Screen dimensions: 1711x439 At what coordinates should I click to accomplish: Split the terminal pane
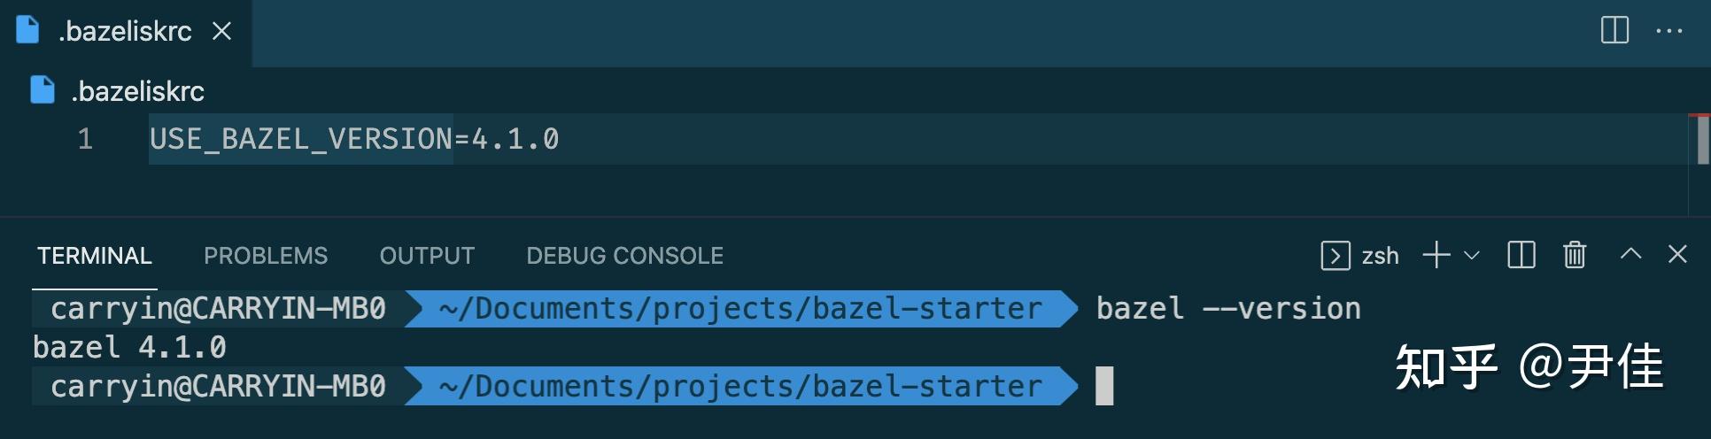(x=1521, y=256)
